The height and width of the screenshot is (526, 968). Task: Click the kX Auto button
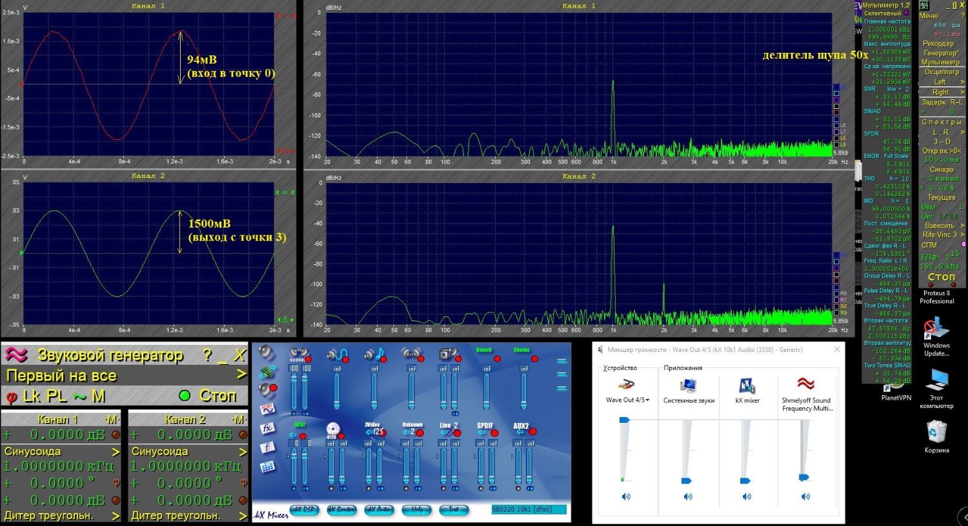tap(379, 510)
